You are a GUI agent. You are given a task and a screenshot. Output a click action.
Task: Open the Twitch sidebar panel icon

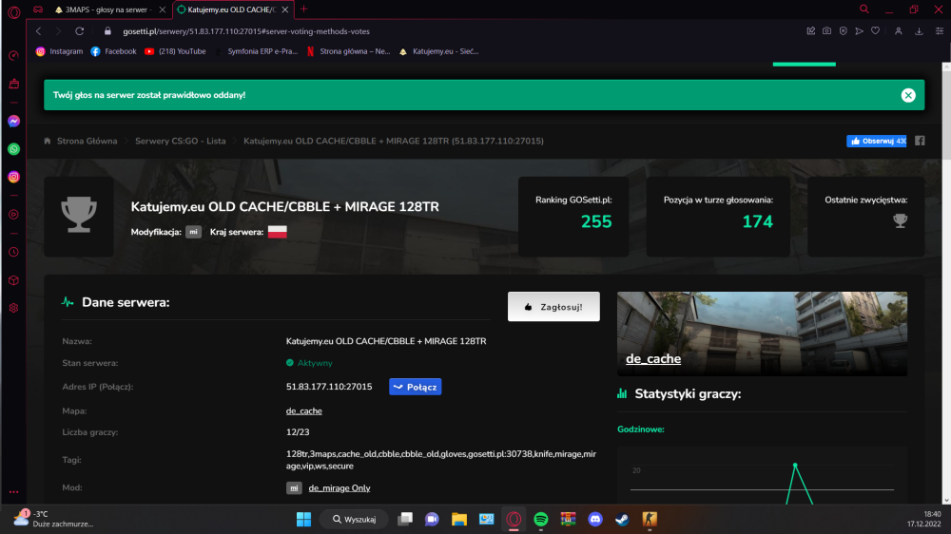[x=13, y=84]
